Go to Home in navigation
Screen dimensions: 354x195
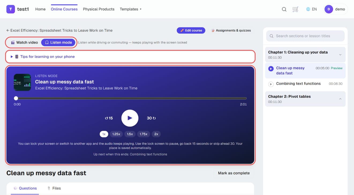[40, 9]
